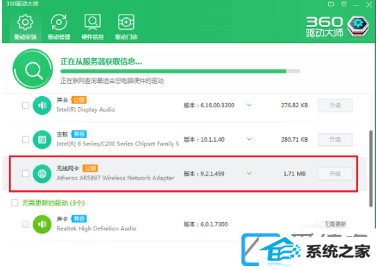Select Atheros AR5B97 Wireless Network Adapter text

click(115, 178)
